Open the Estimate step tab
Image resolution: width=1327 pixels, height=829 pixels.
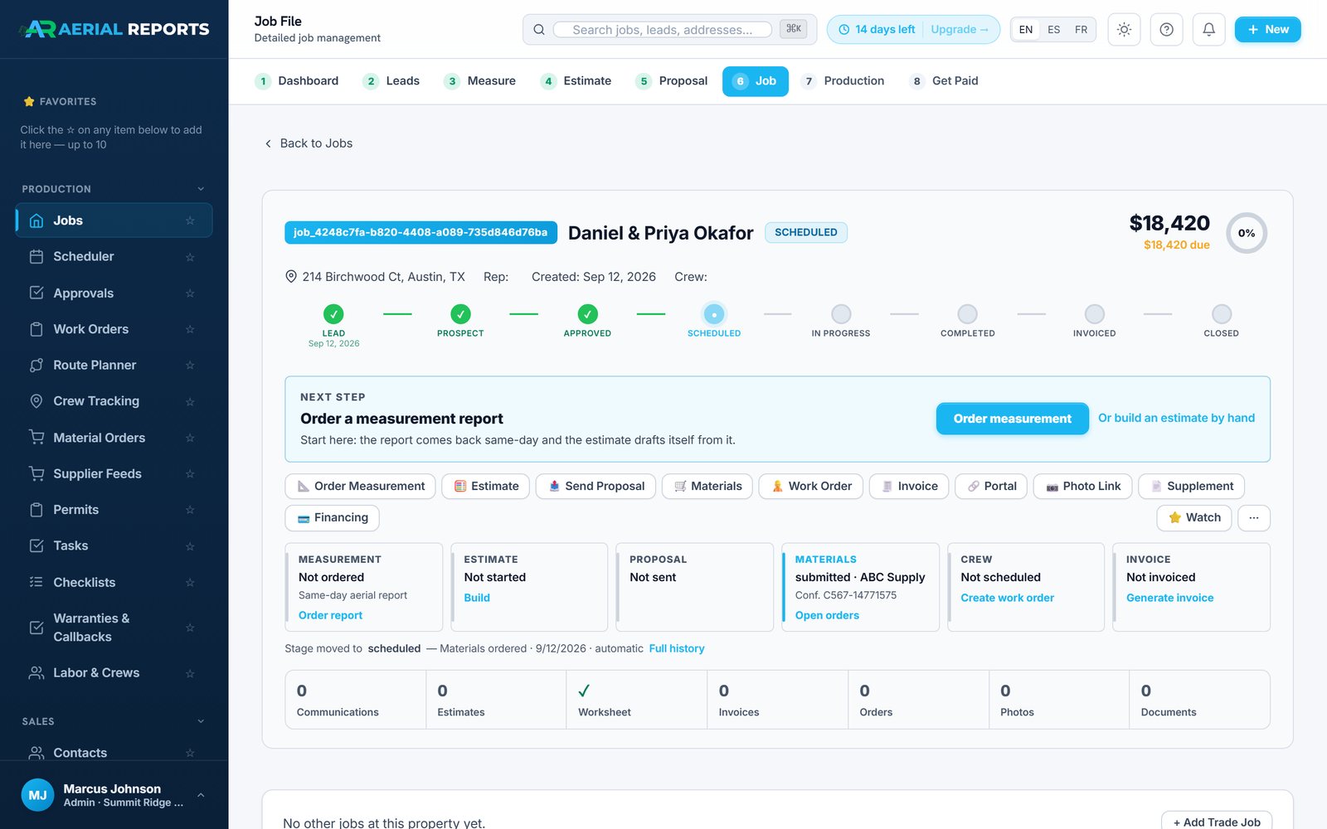[576, 81]
